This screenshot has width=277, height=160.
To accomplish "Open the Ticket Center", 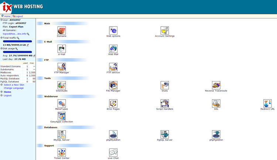I will pos(61,152).
